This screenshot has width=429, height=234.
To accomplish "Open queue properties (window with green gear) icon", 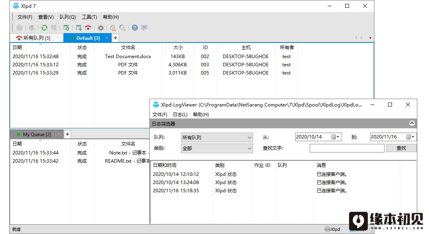I will [66, 28].
